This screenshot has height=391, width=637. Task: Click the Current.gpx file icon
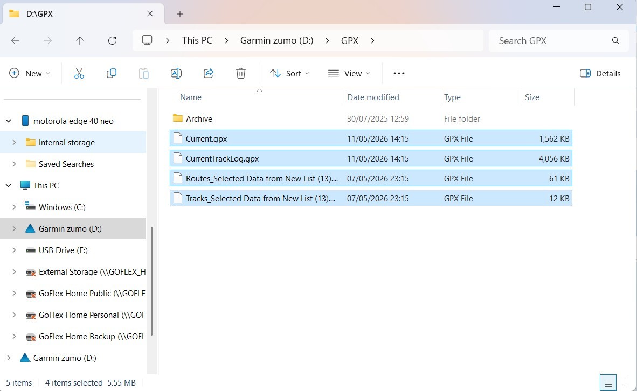177,138
